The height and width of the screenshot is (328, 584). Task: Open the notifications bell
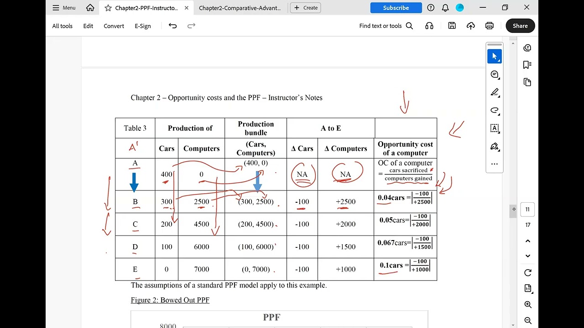point(445,8)
